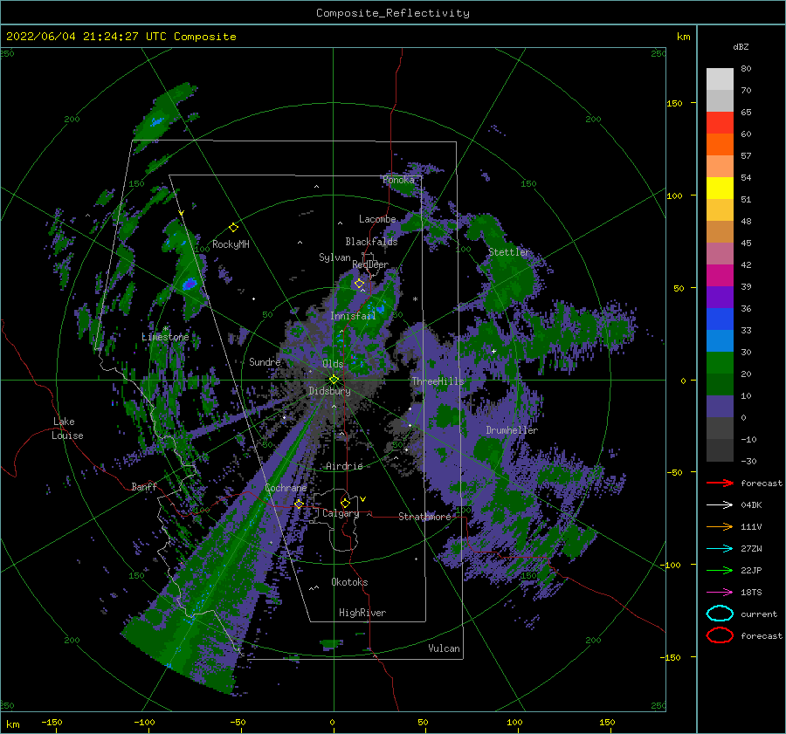
Task: Click the Airdrie city label
Action: point(344,466)
